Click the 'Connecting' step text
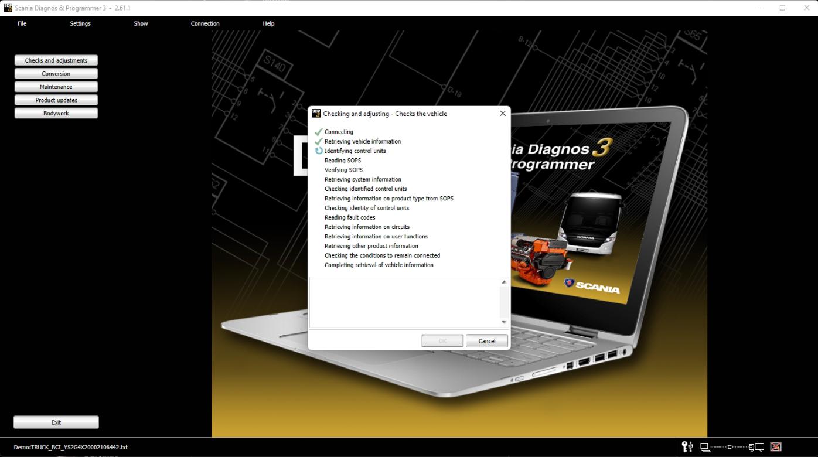This screenshot has width=818, height=457. (x=339, y=132)
